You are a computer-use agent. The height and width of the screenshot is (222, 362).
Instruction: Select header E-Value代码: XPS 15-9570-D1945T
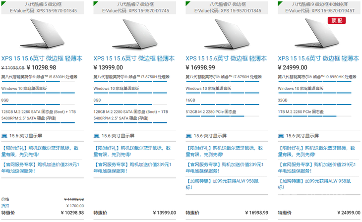coord(320,10)
